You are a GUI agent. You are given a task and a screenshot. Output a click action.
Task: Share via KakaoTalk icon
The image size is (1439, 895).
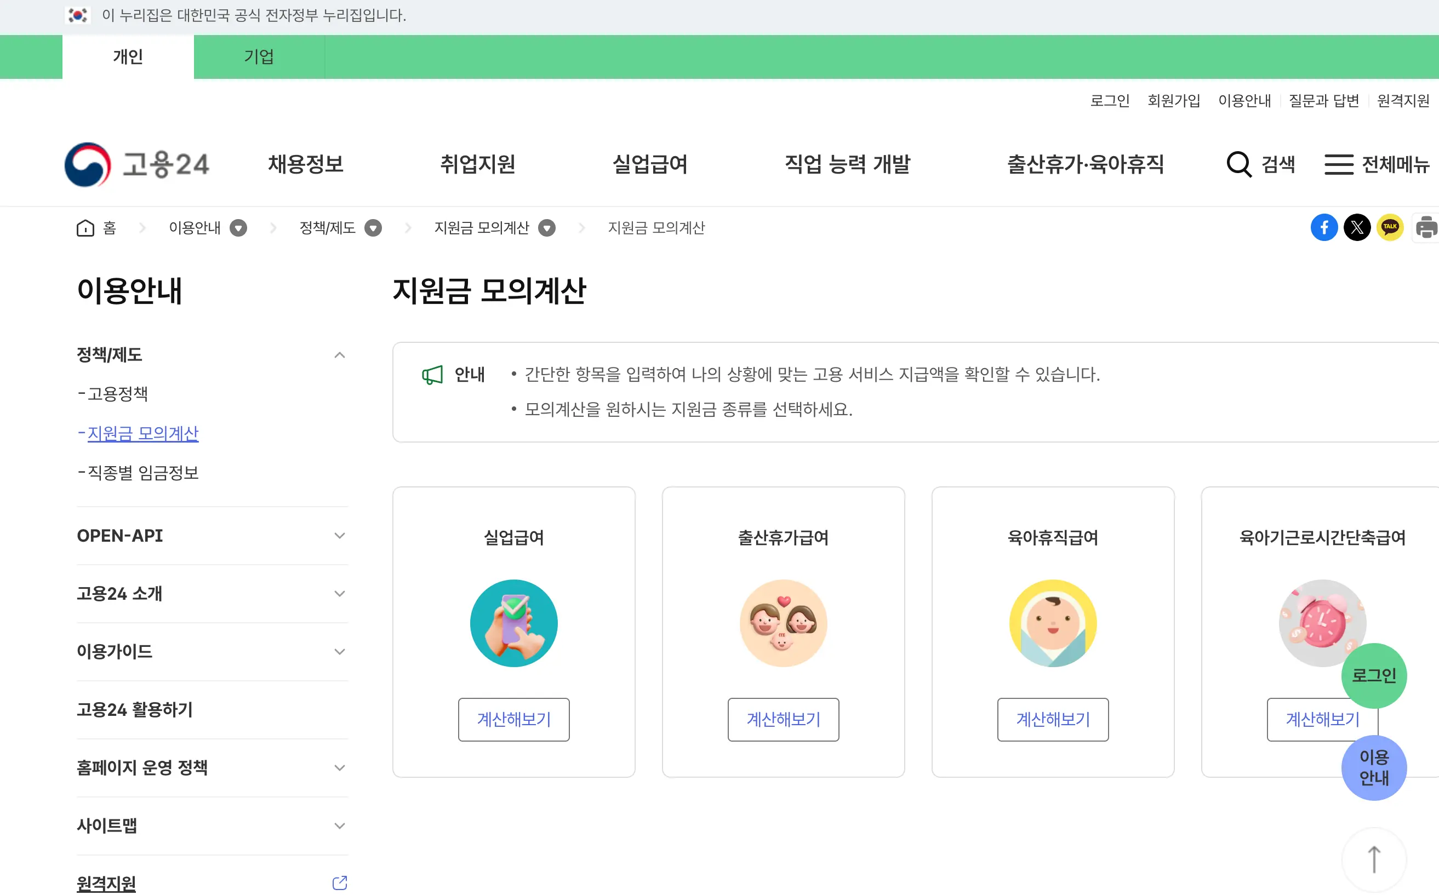click(x=1390, y=227)
